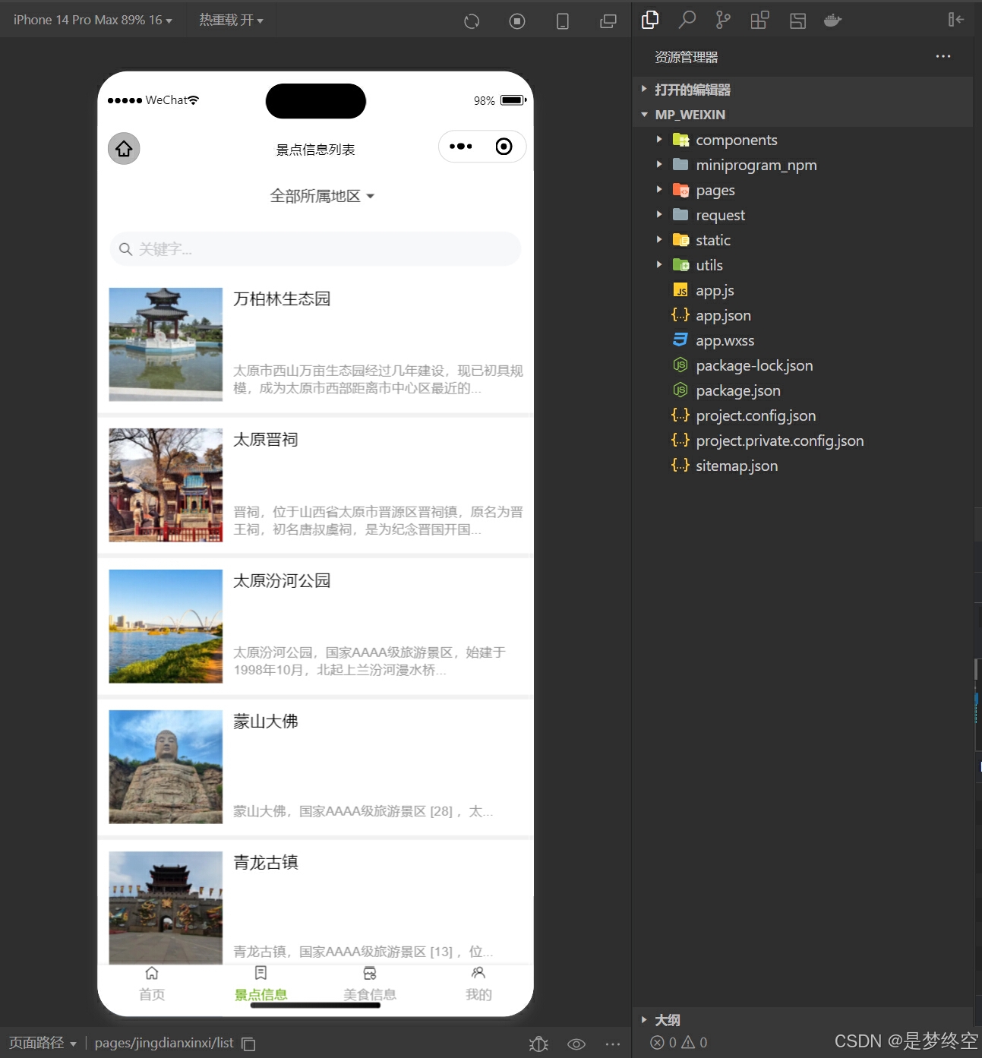Click the pages/jingdianxinxi/list path text

click(x=164, y=1043)
